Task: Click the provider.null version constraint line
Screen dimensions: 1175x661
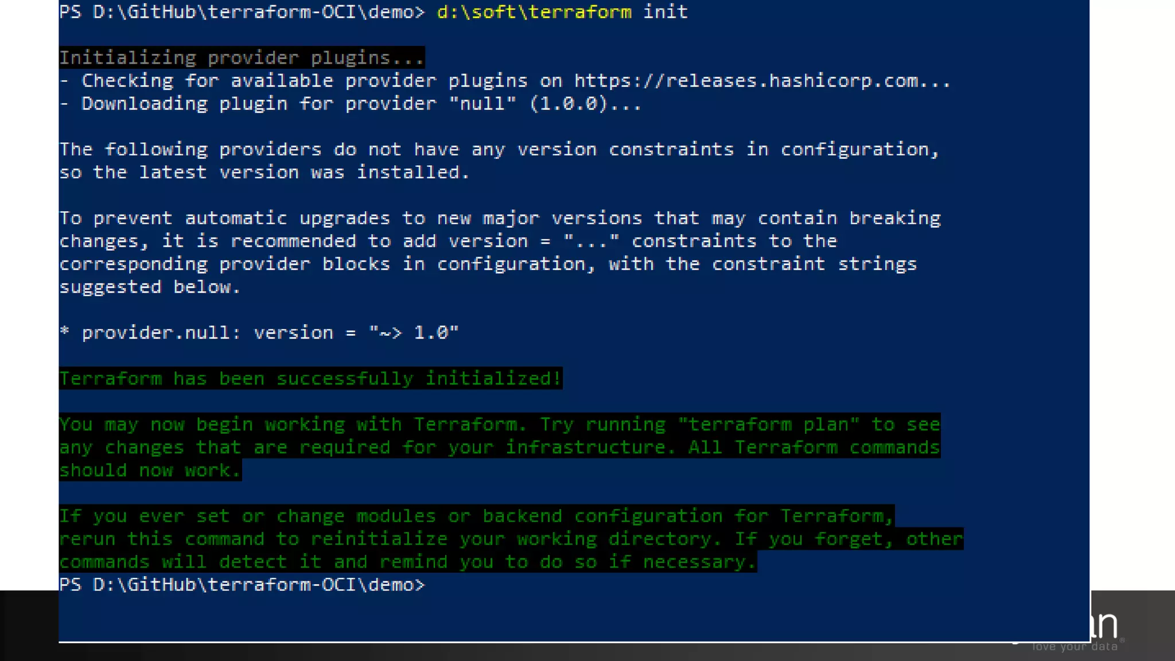Action: tap(259, 333)
